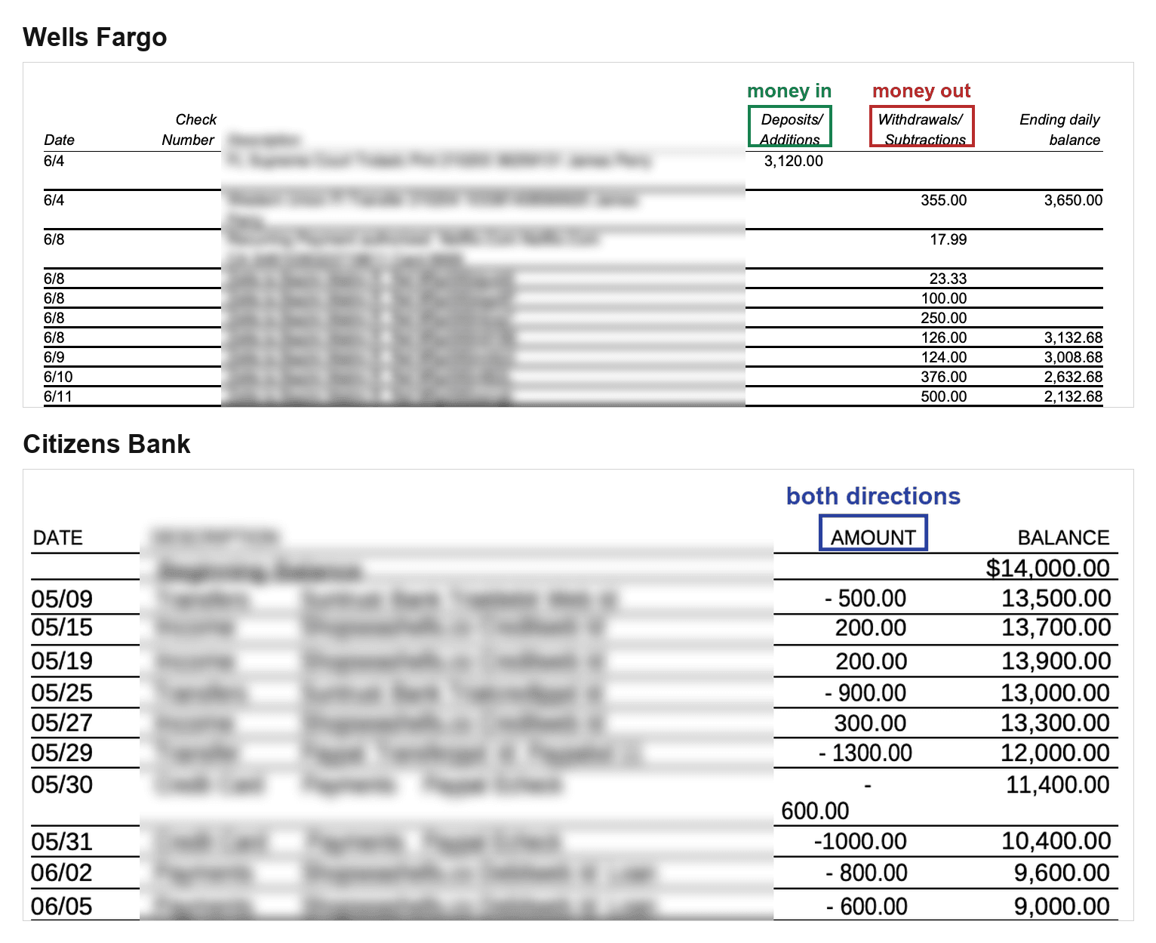Select the 3,008.68 ending balance
This screenshot has height=943, width=1156.
tap(1073, 357)
